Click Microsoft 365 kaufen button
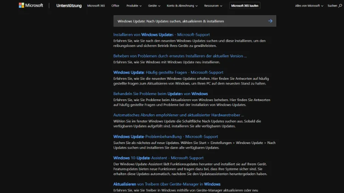The height and width of the screenshot is (193, 344). click(244, 5)
